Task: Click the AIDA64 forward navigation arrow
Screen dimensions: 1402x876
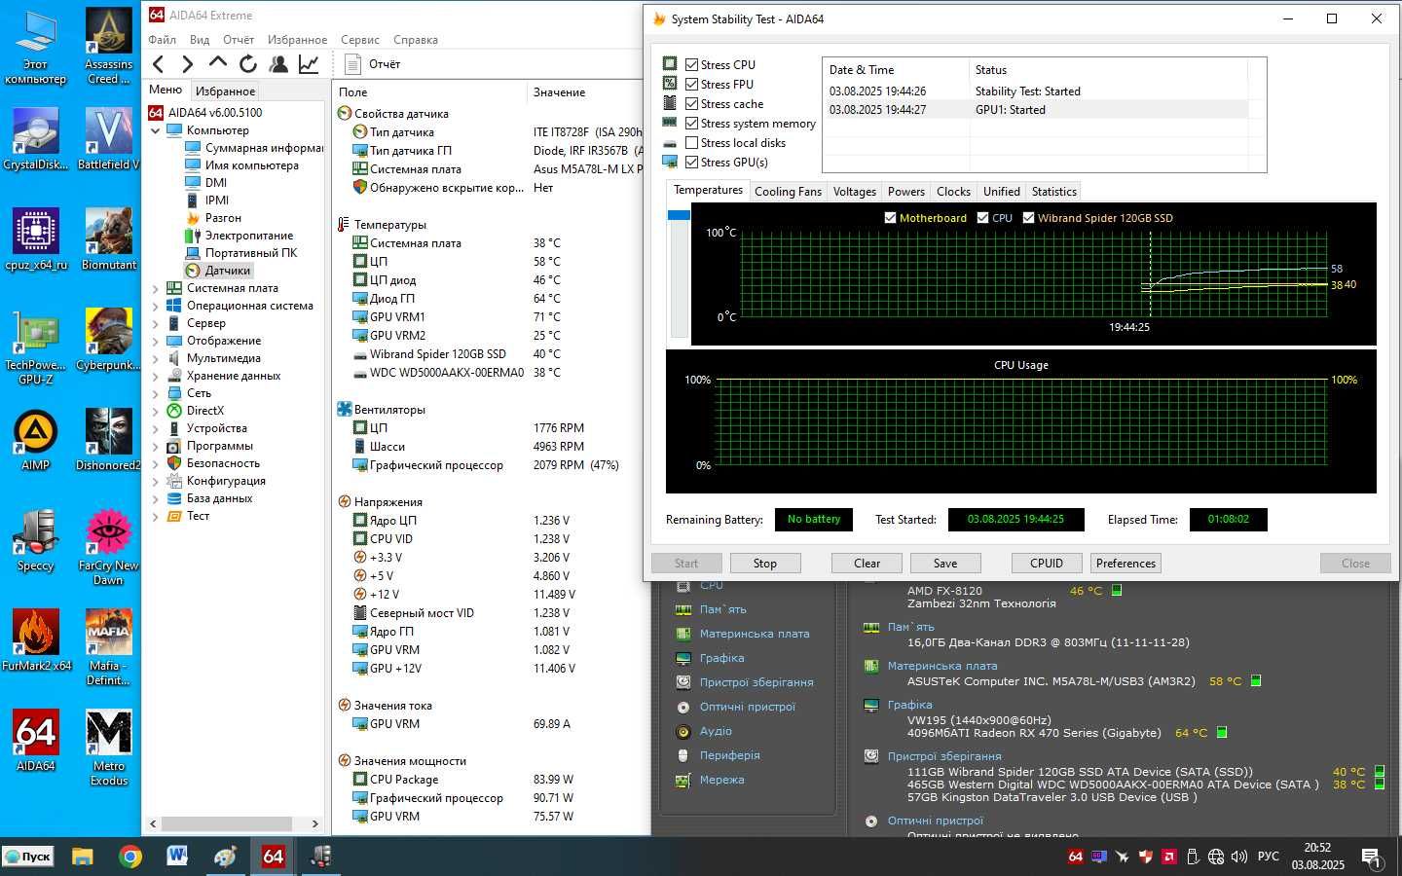Action: pyautogui.click(x=188, y=64)
